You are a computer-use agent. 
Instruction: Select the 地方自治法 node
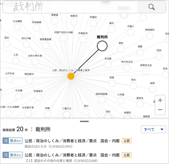[127, 67]
